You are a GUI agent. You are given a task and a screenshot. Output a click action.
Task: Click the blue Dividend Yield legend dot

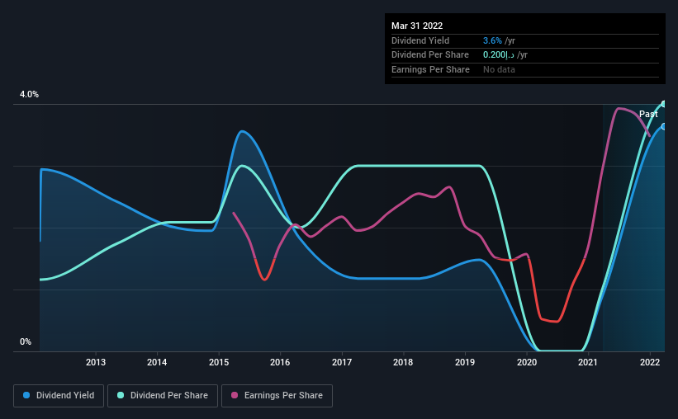pos(26,395)
